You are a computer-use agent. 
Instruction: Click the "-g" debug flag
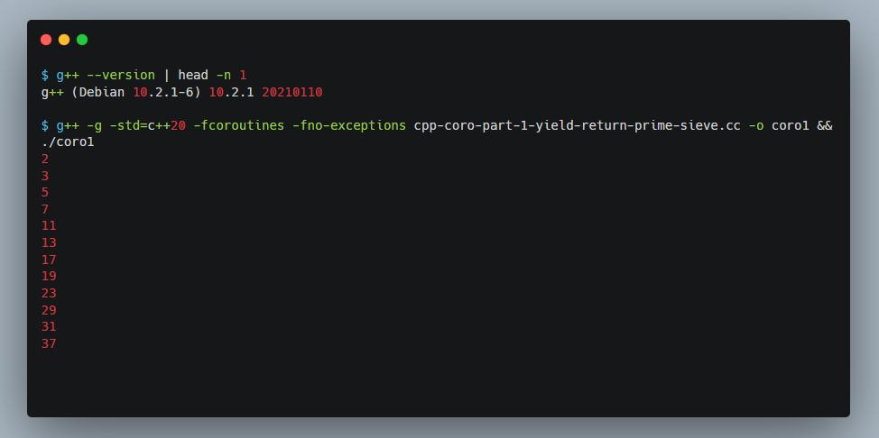click(x=94, y=125)
